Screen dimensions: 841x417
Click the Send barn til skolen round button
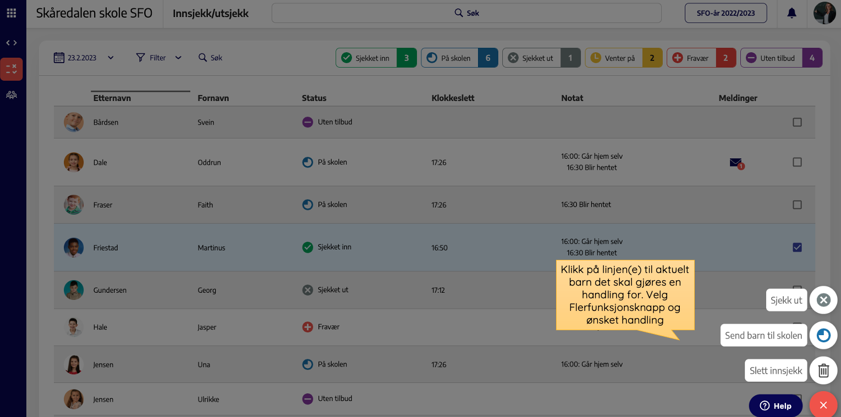823,335
